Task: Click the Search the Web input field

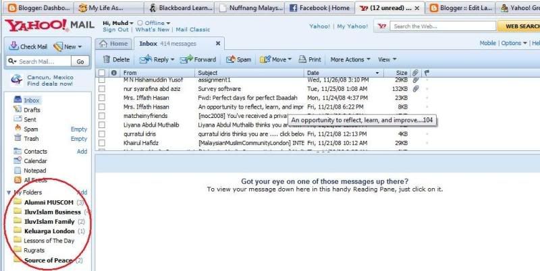Action: pyautogui.click(x=443, y=26)
